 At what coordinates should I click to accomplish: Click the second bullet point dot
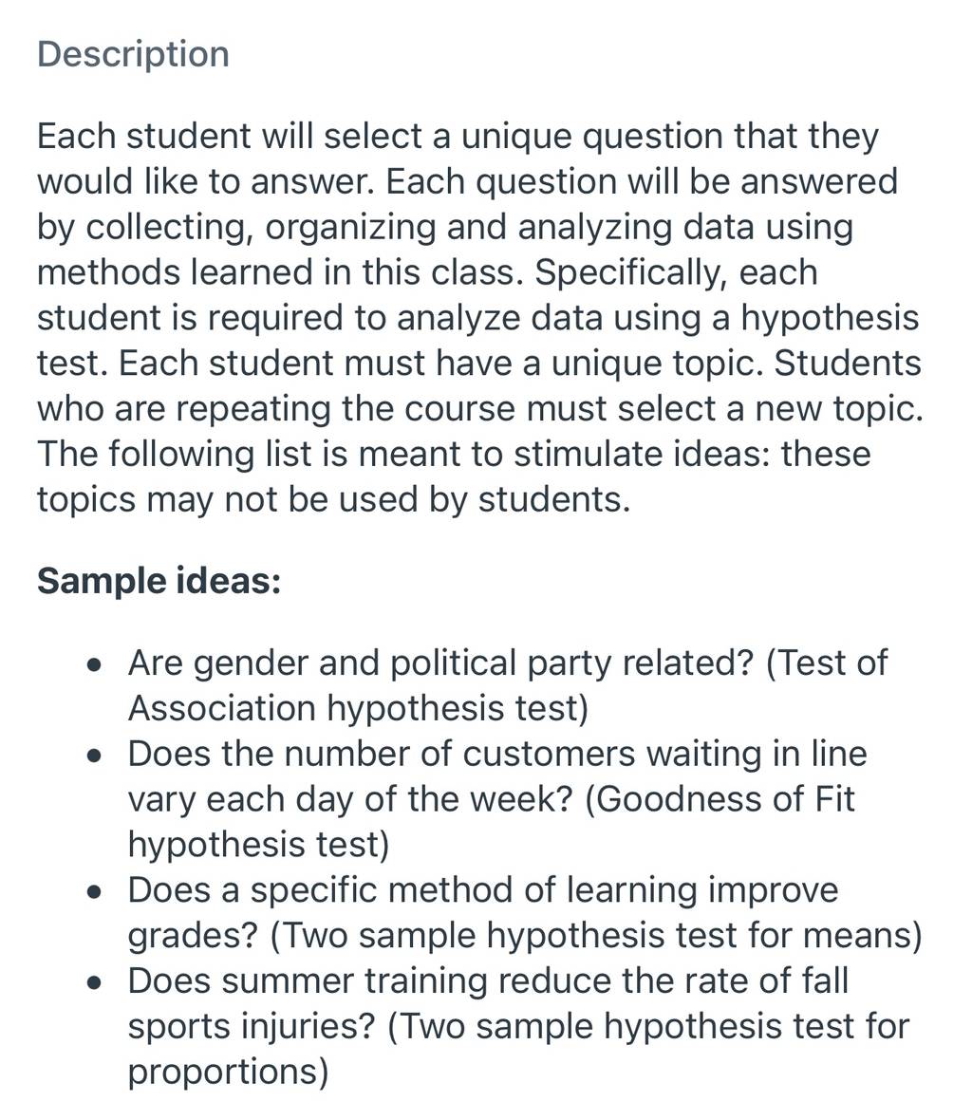(94, 756)
